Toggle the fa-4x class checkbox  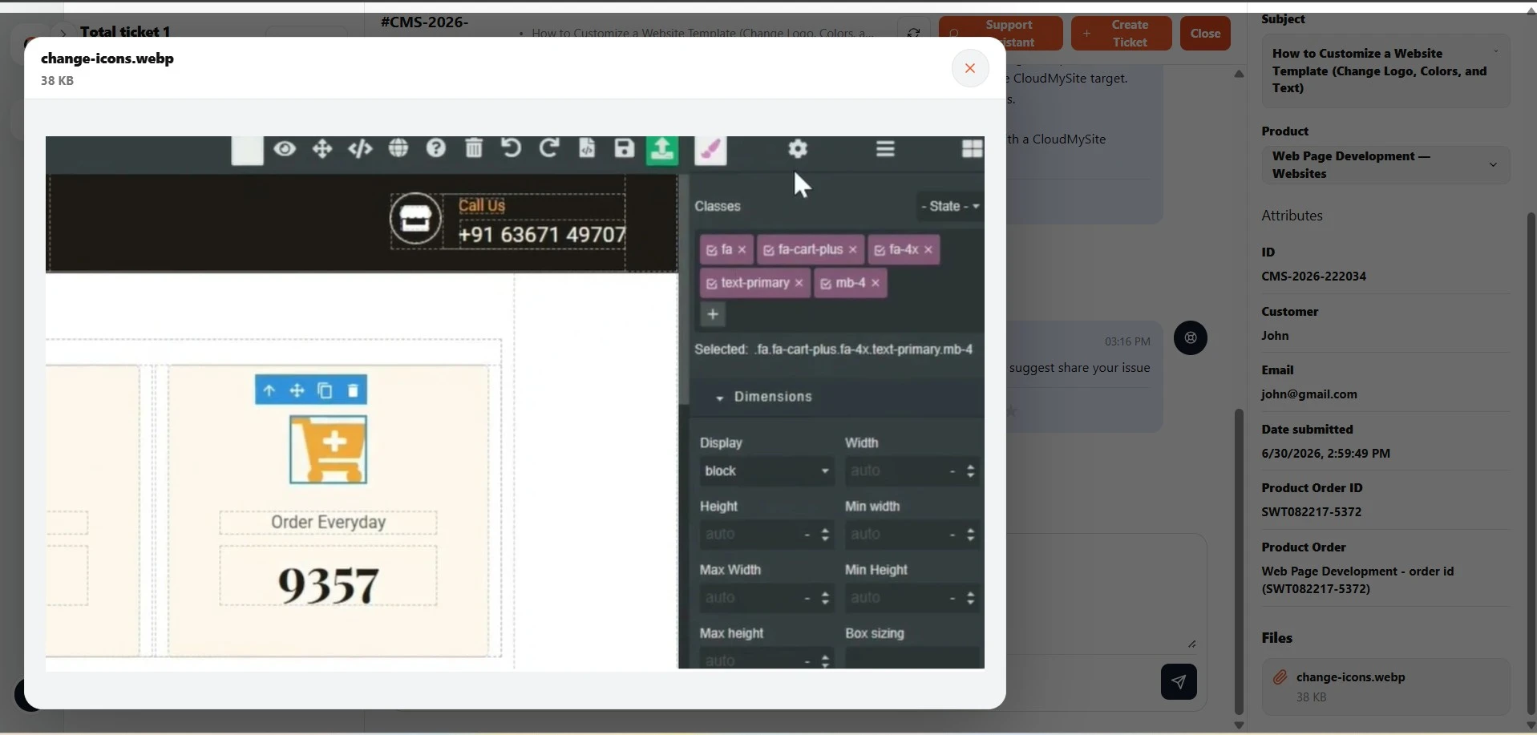(x=880, y=251)
